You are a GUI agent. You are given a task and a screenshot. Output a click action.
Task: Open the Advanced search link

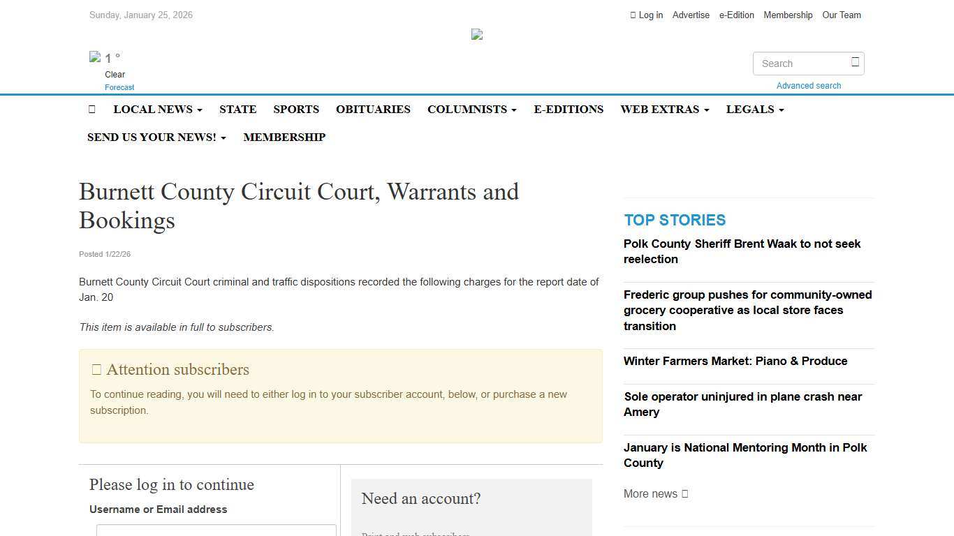[x=808, y=85]
